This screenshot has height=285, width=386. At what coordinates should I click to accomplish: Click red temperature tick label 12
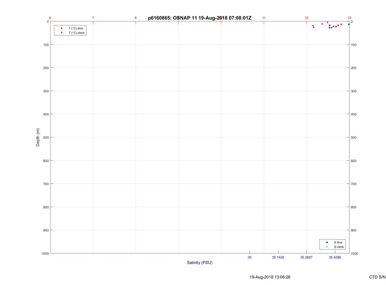point(307,18)
